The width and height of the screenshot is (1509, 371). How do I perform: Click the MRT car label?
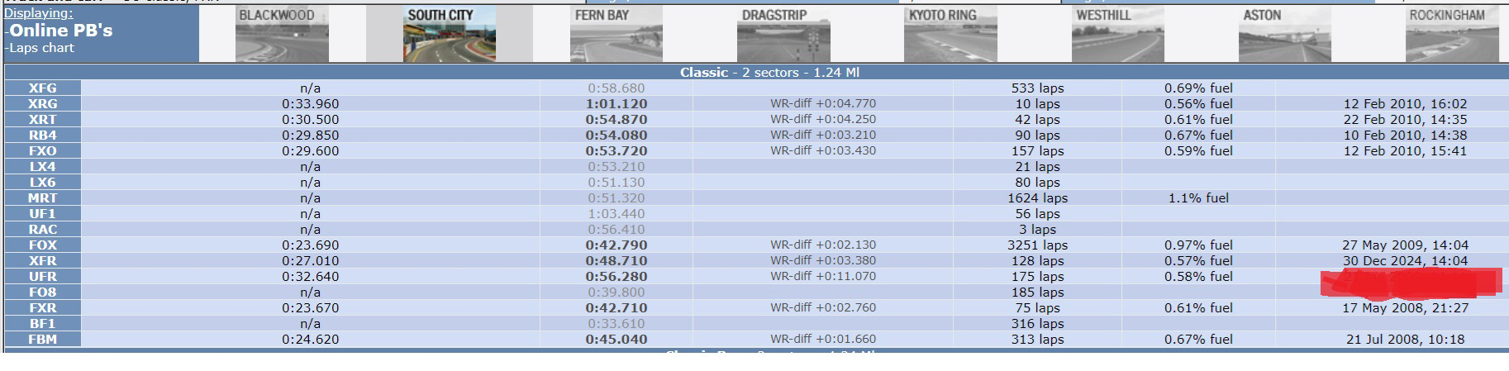click(42, 198)
